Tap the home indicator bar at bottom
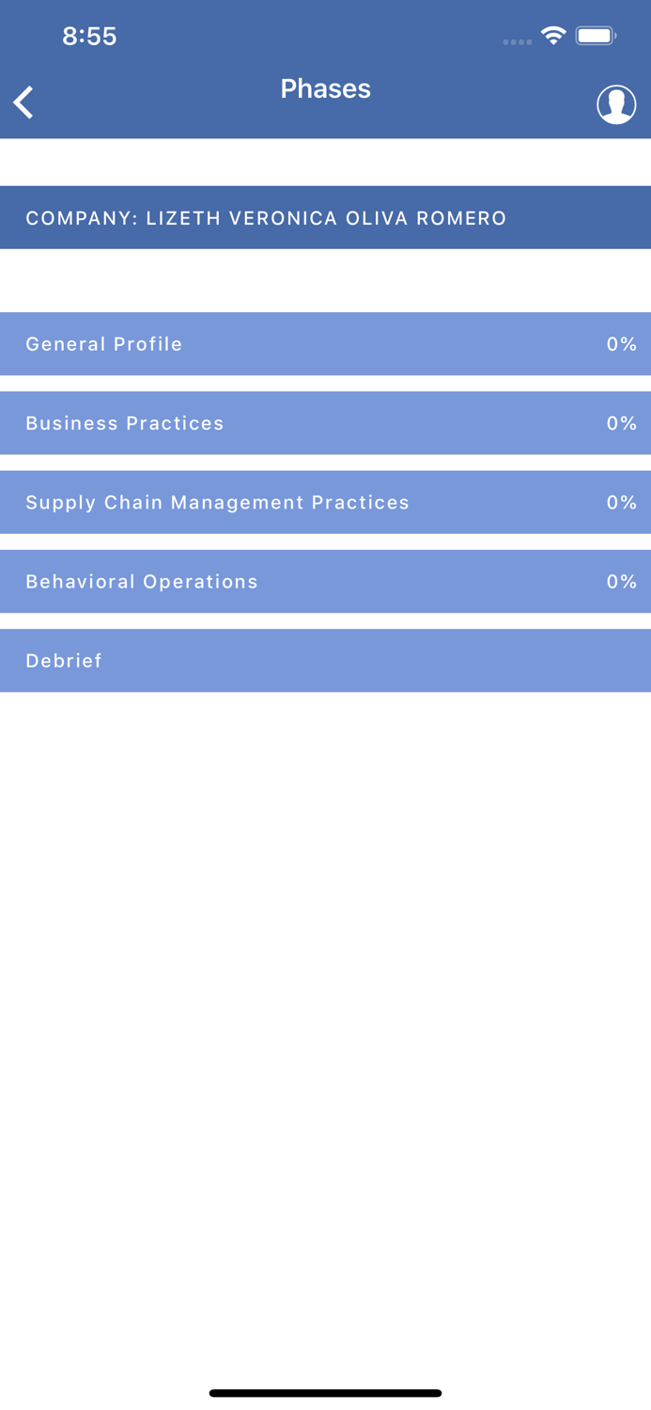The image size is (651, 1410). coord(325,1393)
